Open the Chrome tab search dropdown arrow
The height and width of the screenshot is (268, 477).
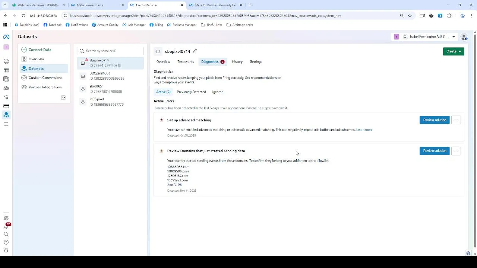5,5
